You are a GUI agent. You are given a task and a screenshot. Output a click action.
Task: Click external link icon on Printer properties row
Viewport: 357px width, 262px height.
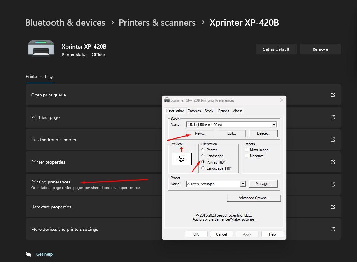333,162
